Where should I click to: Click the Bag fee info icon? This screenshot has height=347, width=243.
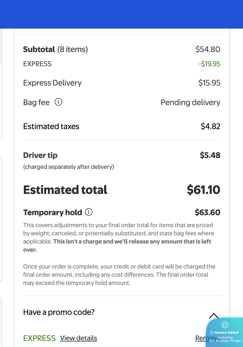pos(58,102)
